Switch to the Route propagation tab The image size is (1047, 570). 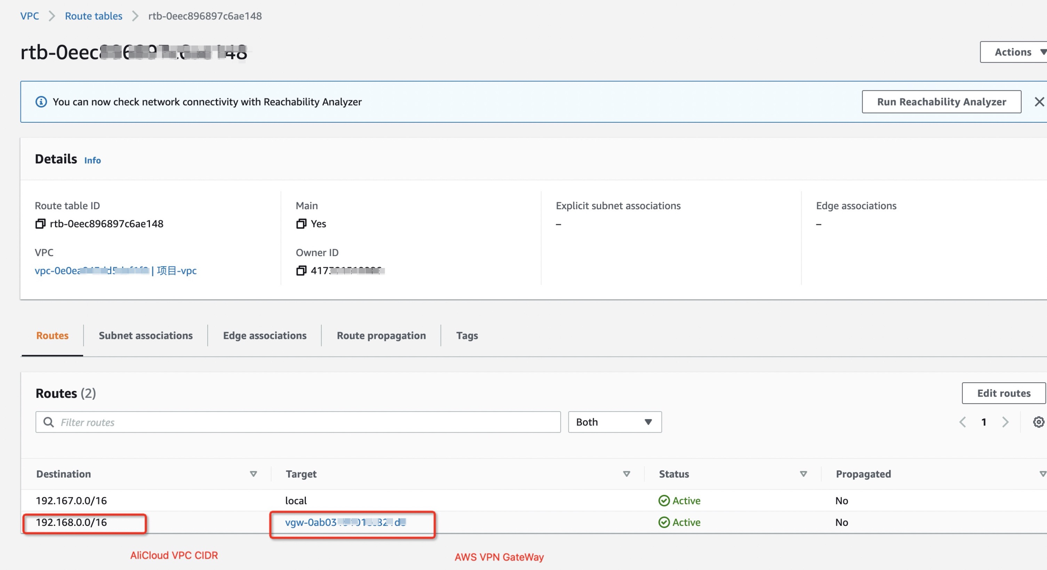(381, 335)
